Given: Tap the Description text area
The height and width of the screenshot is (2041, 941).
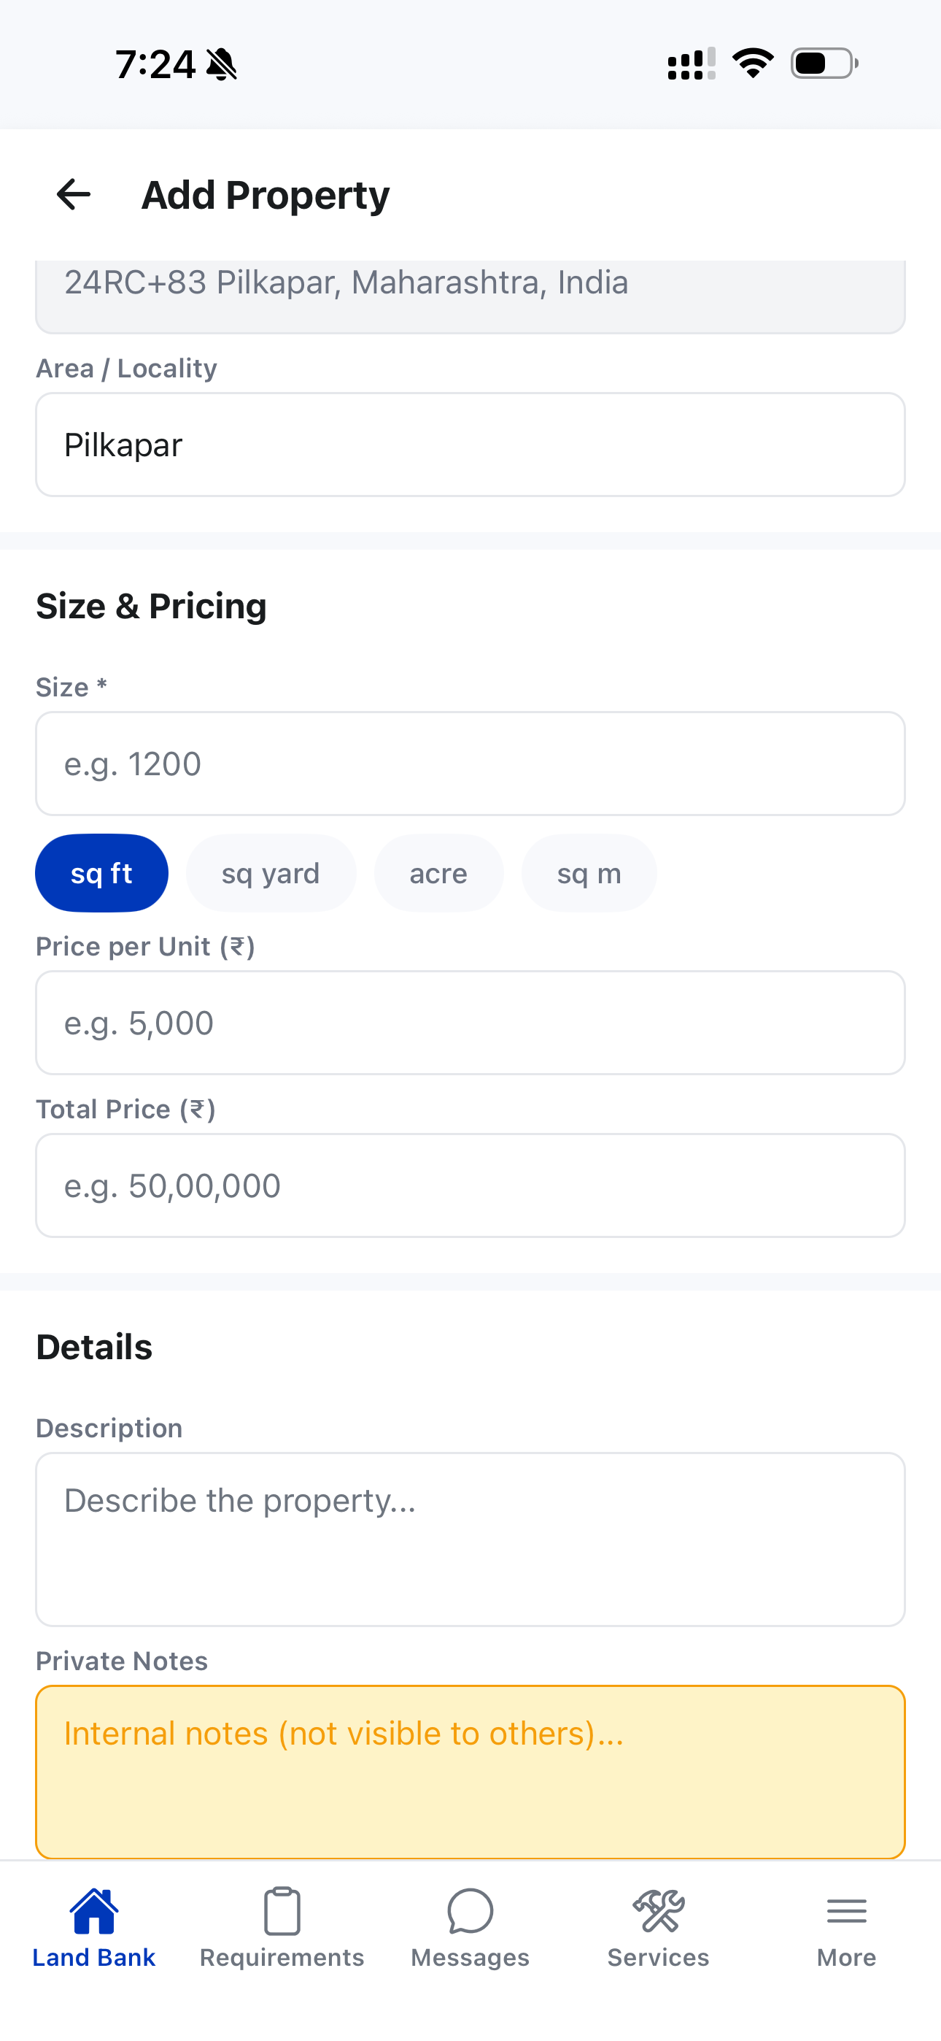Looking at the screenshot, I should click(471, 1540).
